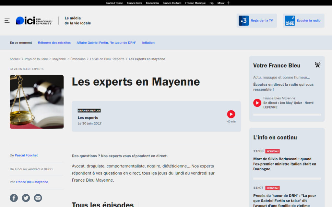The image size is (332, 207).
Task: Share by email icon
Action: pyautogui.click(x=38, y=198)
